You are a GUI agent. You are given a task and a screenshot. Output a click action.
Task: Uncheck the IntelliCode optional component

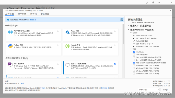(134, 52)
